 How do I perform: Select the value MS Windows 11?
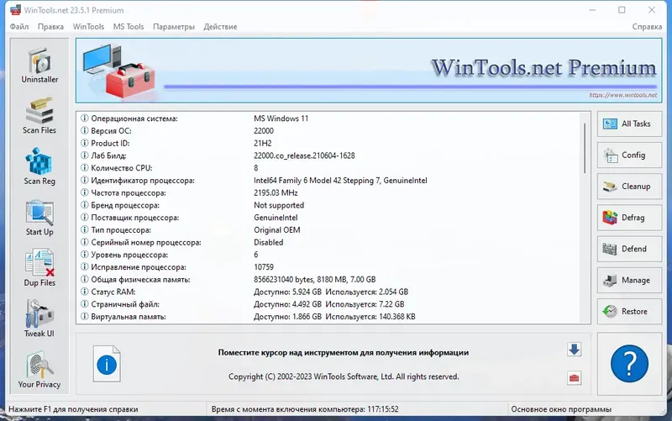[x=281, y=118]
